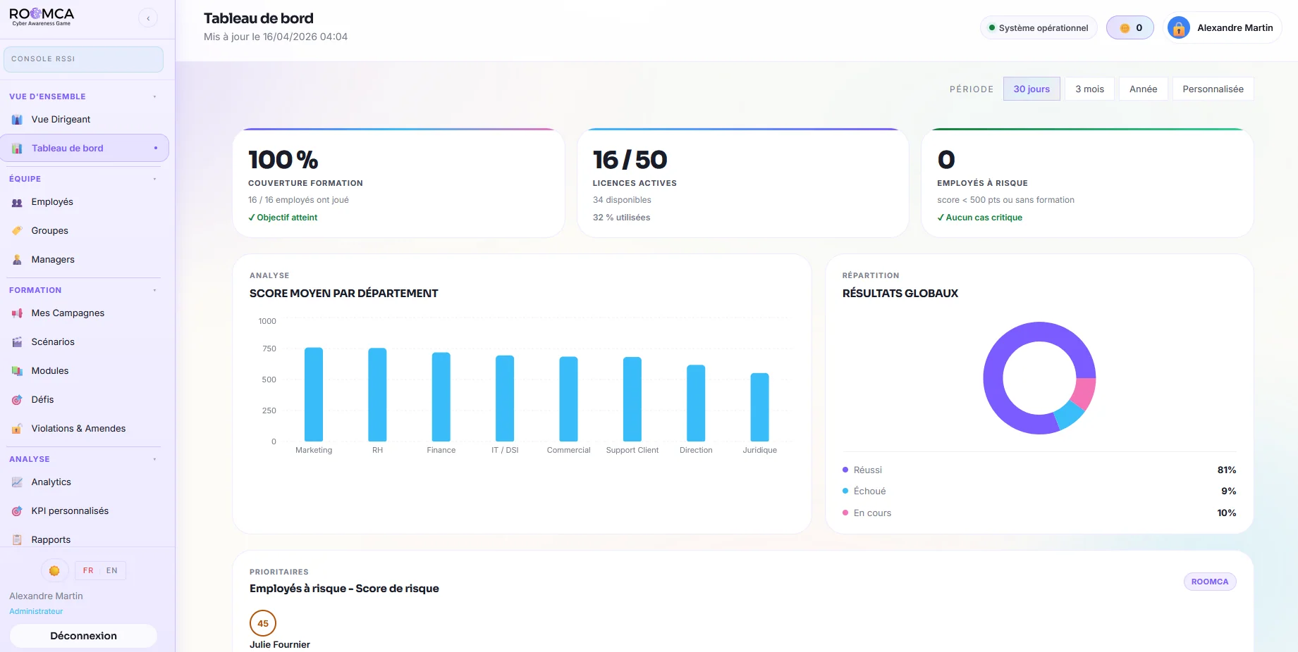Click the Console RSSI field
The image size is (1298, 652).
click(x=83, y=59)
